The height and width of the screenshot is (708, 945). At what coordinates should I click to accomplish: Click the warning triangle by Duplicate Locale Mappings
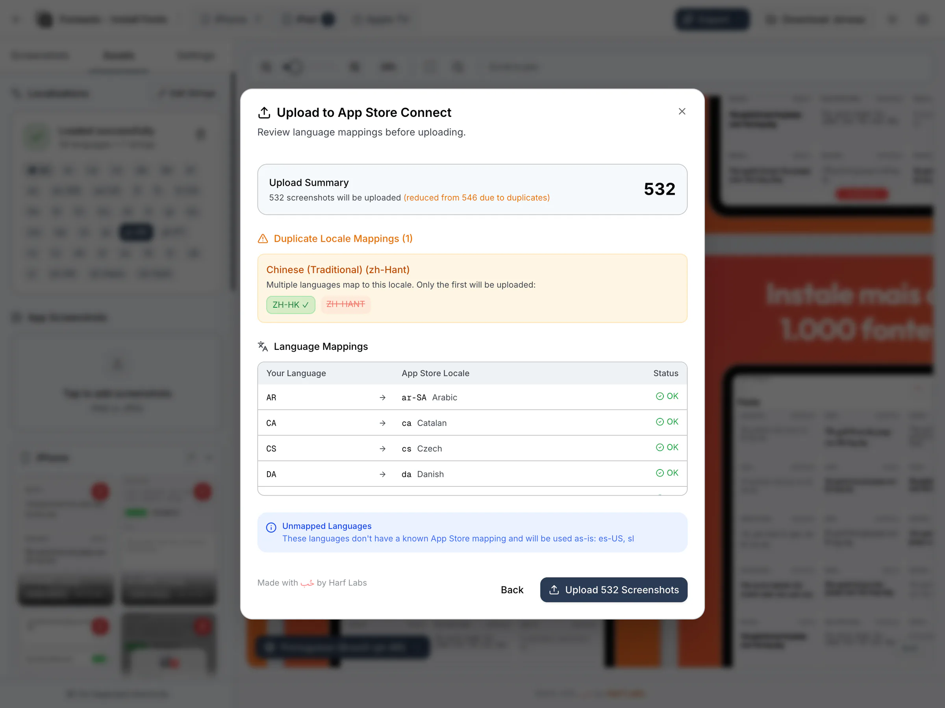tap(263, 239)
